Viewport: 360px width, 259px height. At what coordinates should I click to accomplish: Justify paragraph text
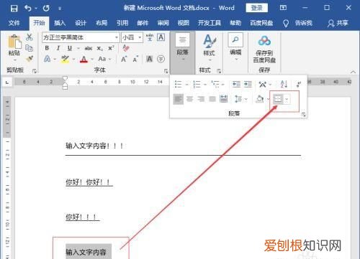(x=212, y=99)
